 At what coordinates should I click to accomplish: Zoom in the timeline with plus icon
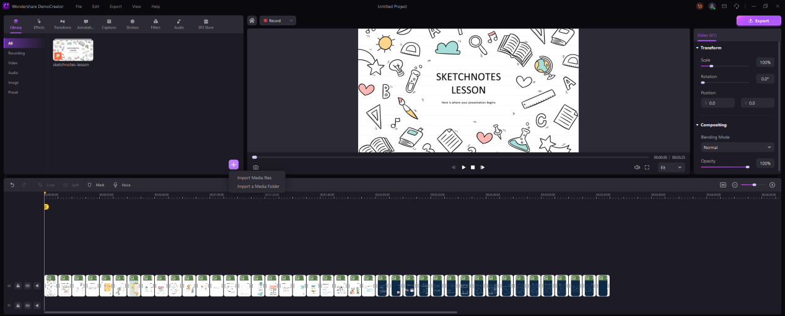(772, 185)
